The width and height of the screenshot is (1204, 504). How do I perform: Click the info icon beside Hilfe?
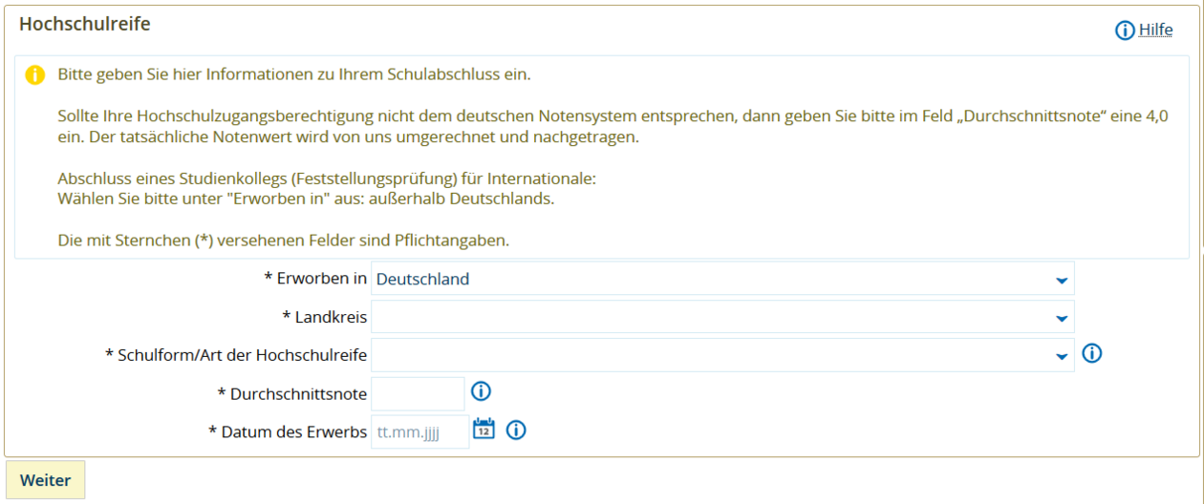(1125, 31)
